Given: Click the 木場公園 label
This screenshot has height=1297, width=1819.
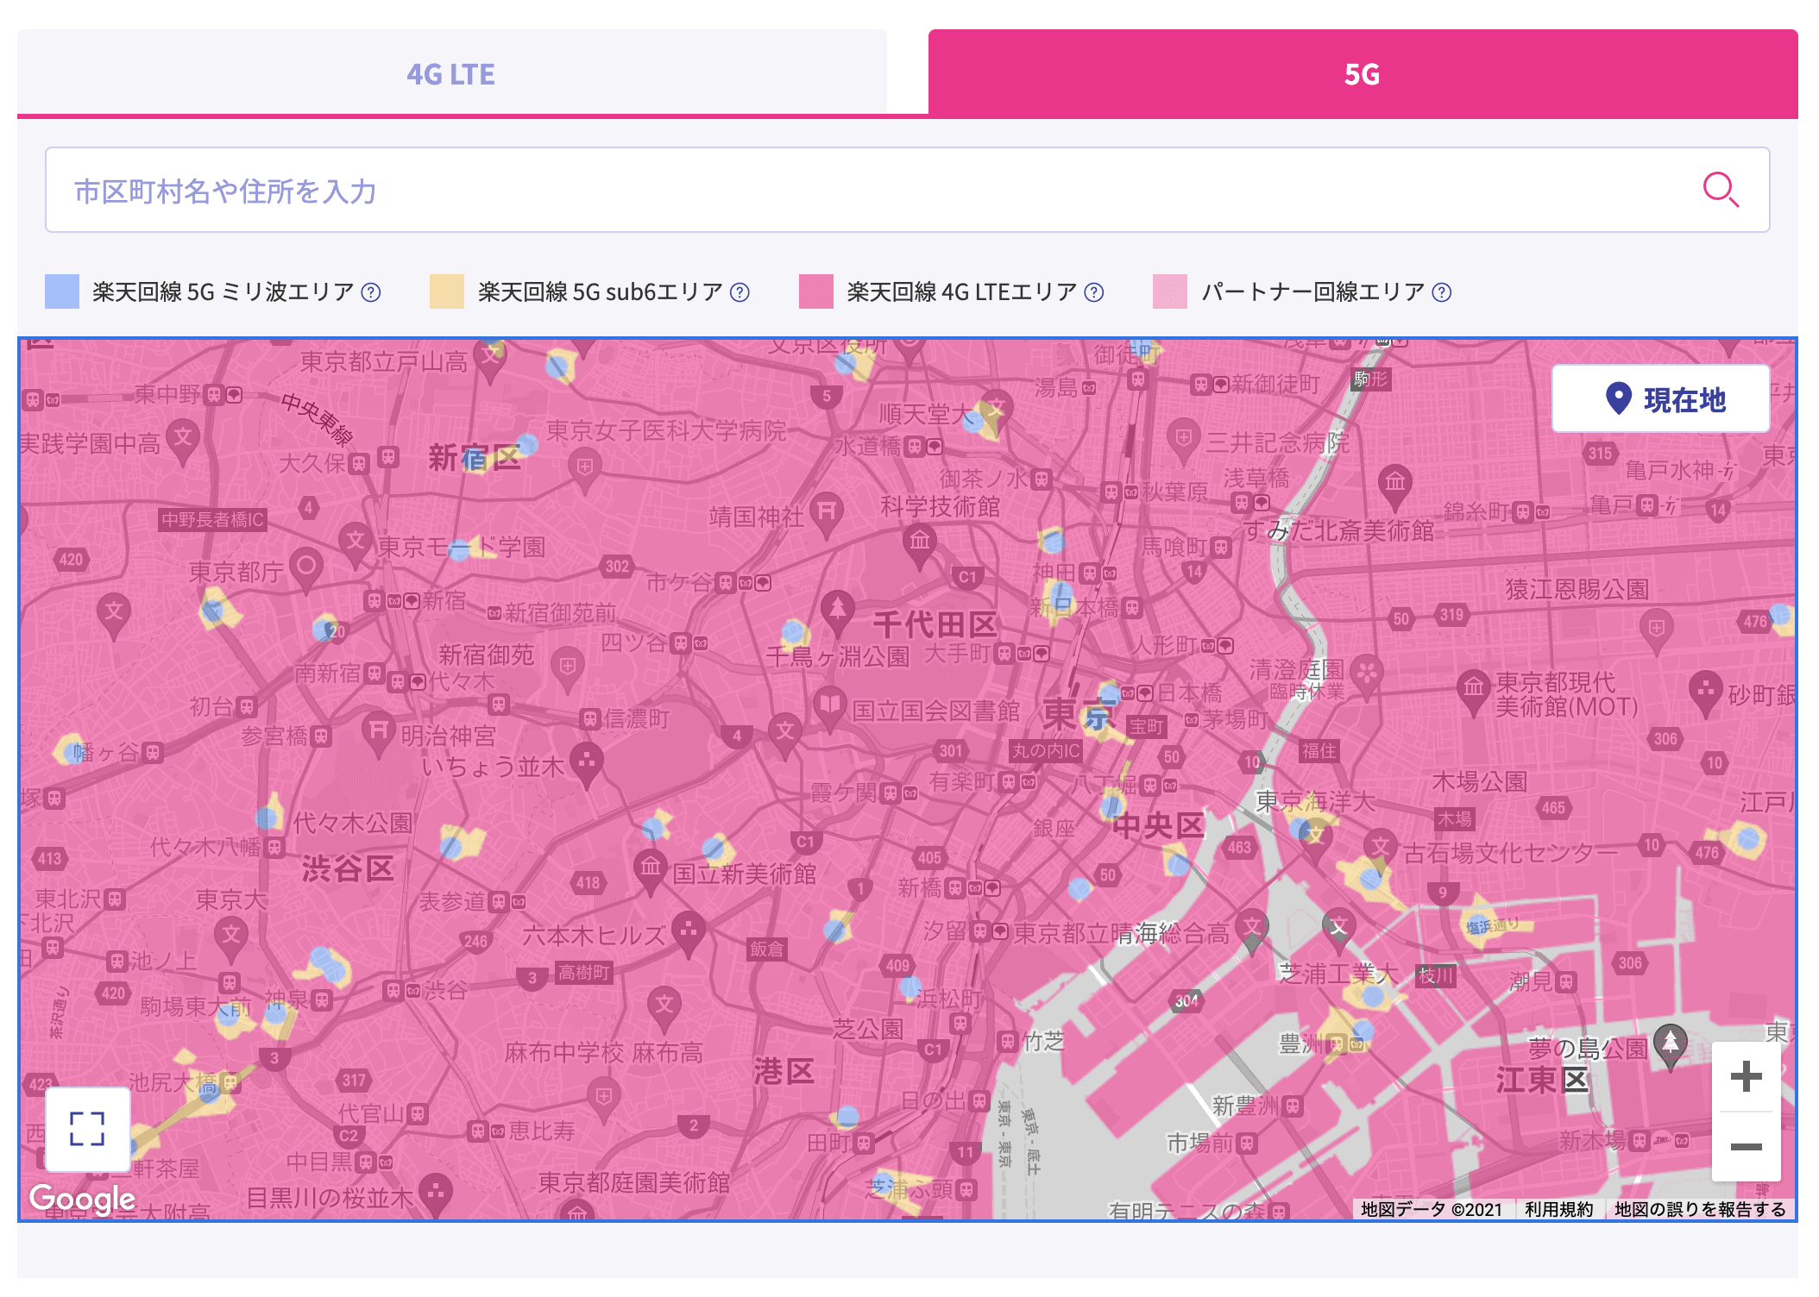Looking at the screenshot, I should [1479, 781].
